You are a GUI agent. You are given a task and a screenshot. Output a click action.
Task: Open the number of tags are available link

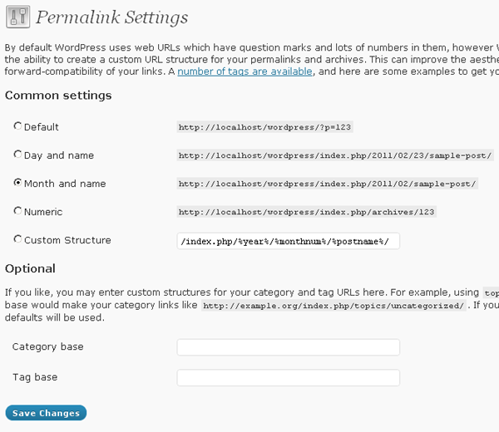(x=245, y=71)
